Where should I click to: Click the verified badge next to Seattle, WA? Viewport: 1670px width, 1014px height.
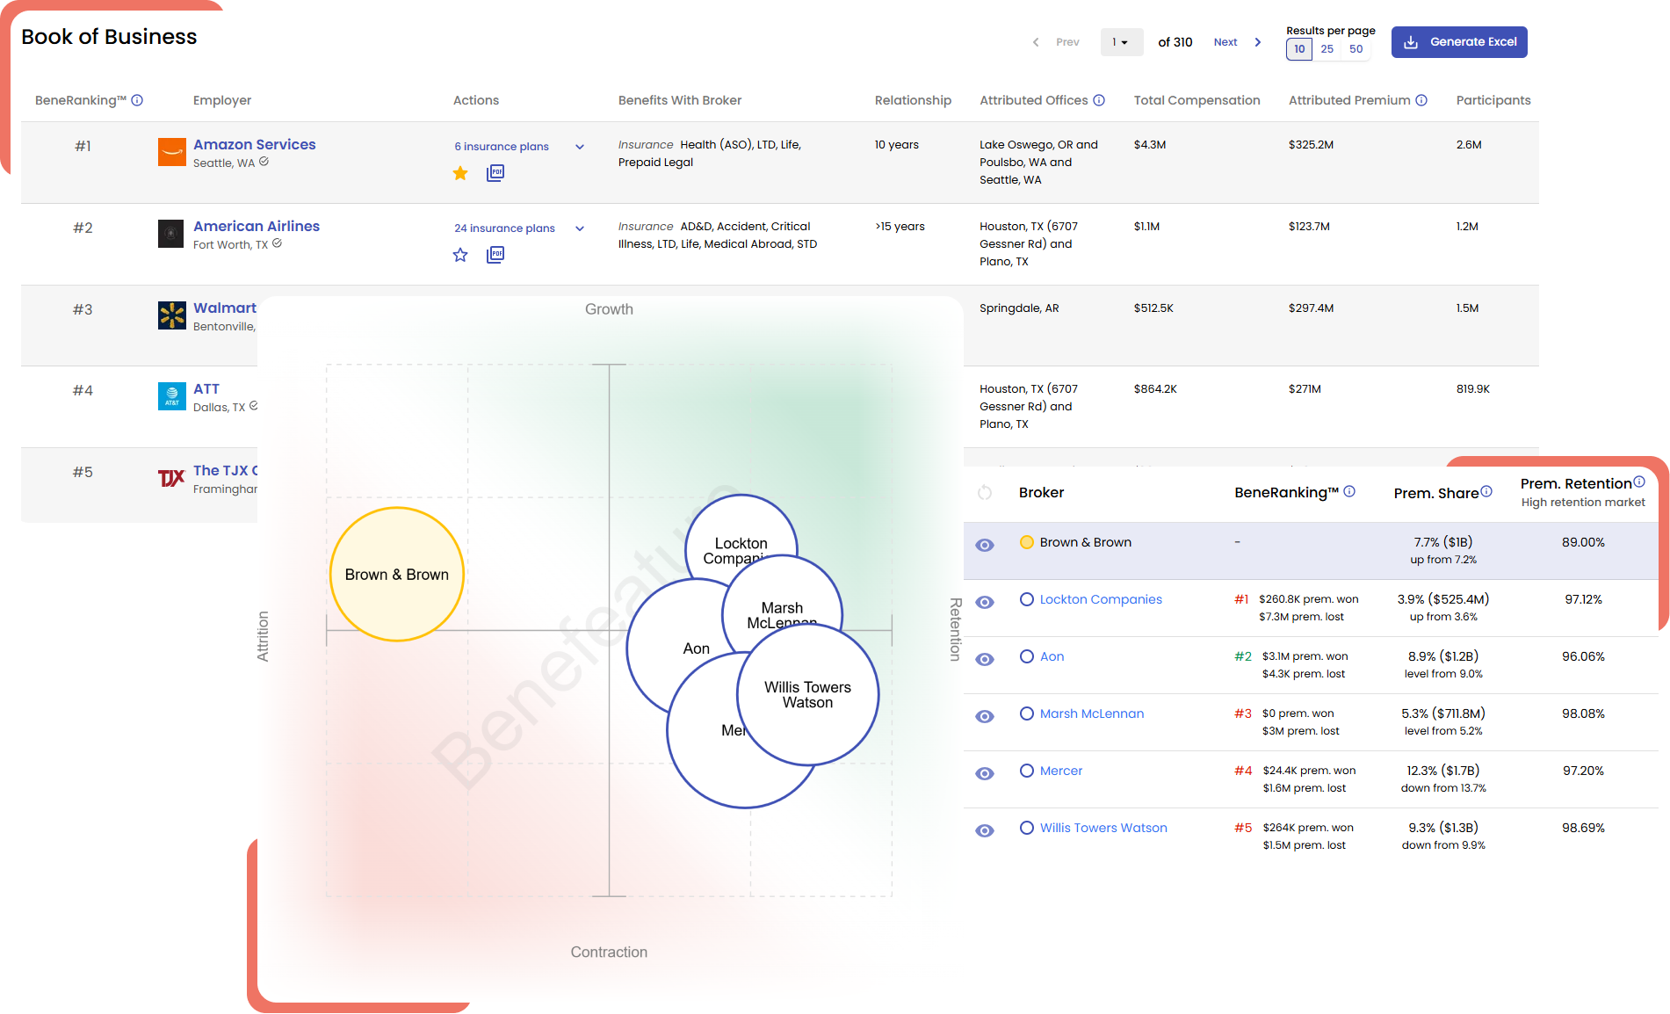pos(264,162)
